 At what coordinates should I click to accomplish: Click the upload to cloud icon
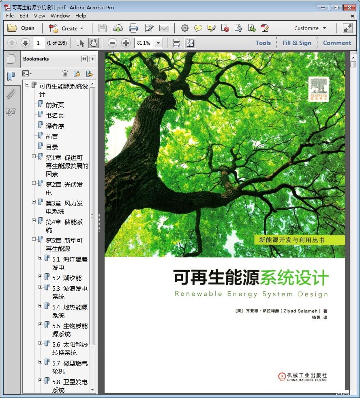(x=118, y=28)
